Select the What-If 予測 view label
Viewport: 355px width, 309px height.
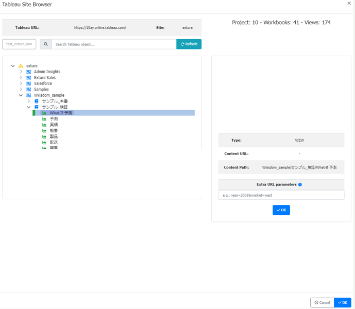61,113
